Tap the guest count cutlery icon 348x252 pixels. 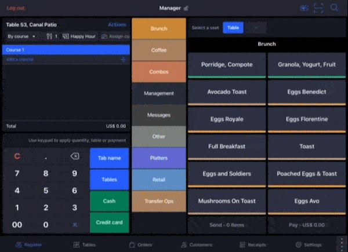tap(49, 36)
